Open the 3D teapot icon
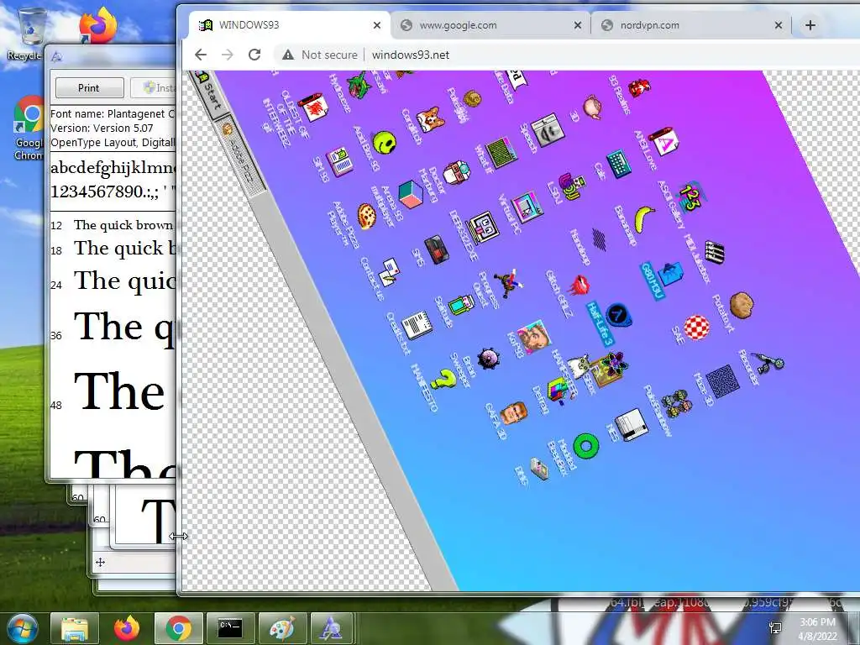Viewport: 860px width, 645px height. pos(592,106)
